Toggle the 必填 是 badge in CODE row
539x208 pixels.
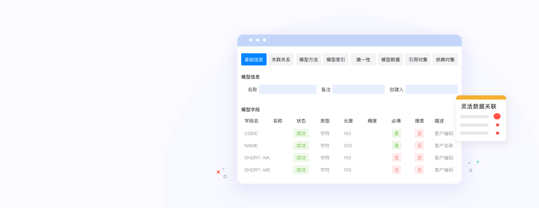396,133
